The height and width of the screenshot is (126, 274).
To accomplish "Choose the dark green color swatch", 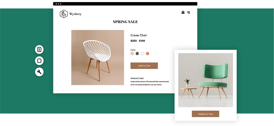I will point(137,53).
